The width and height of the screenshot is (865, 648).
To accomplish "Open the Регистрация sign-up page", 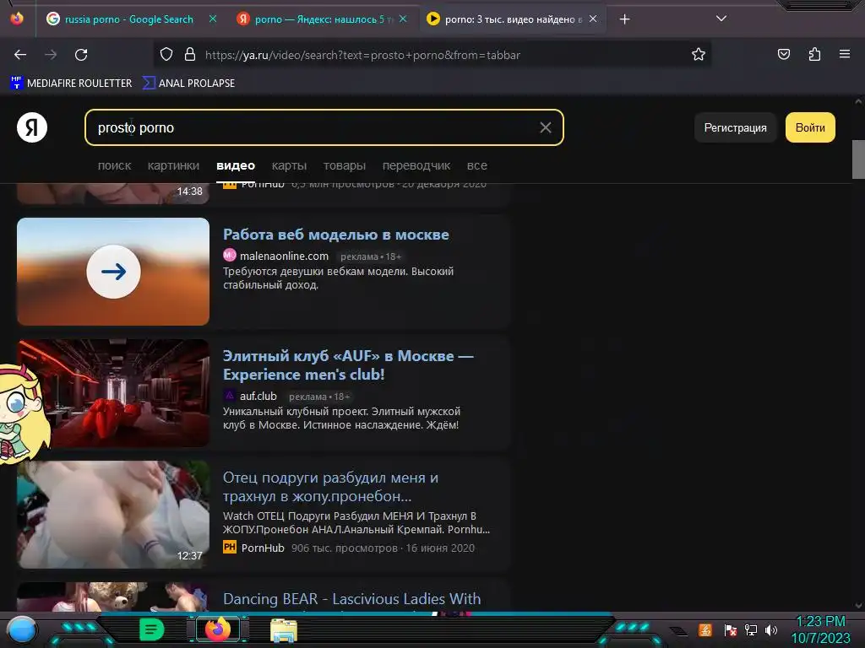I will click(x=736, y=128).
